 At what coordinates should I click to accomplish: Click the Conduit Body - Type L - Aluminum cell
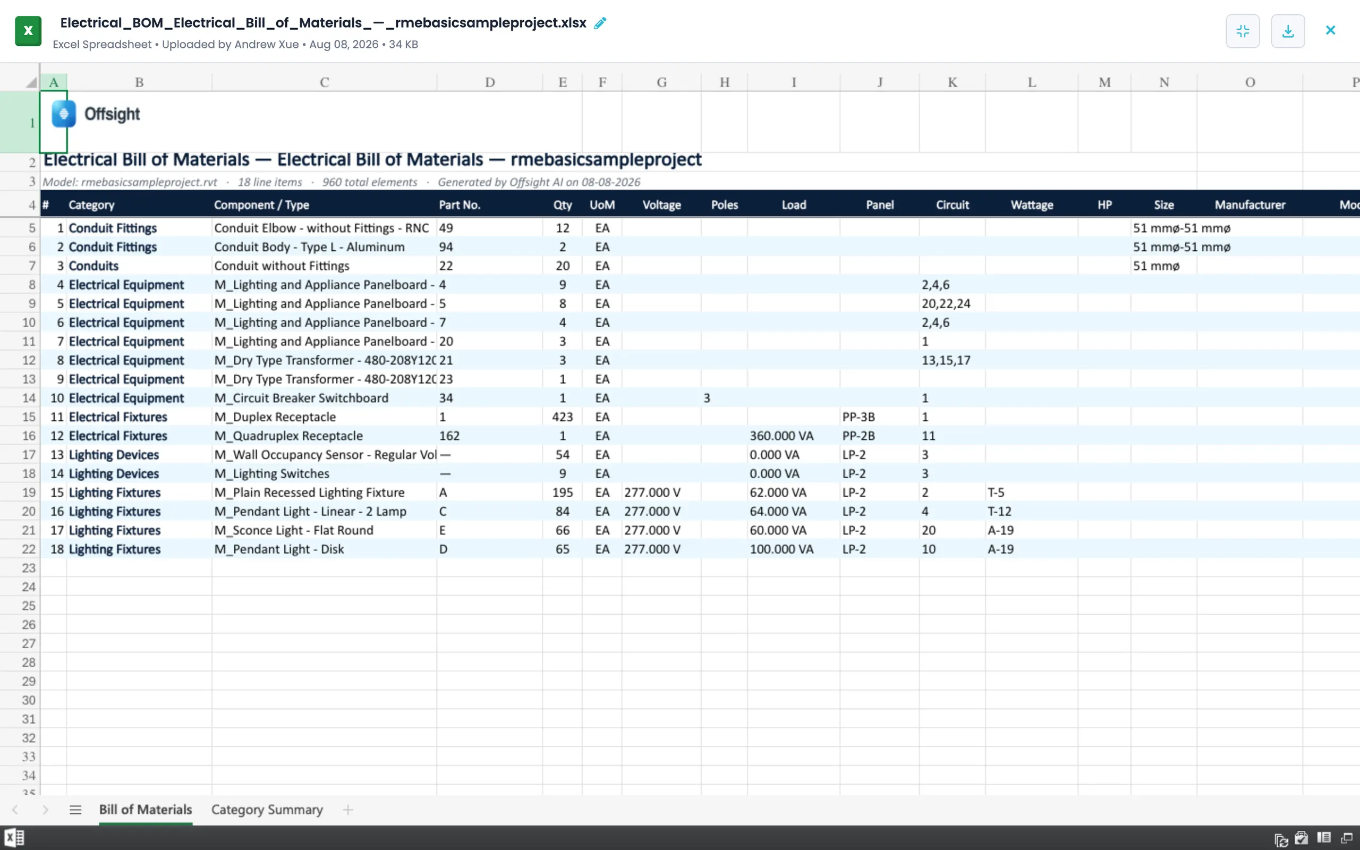click(x=324, y=247)
